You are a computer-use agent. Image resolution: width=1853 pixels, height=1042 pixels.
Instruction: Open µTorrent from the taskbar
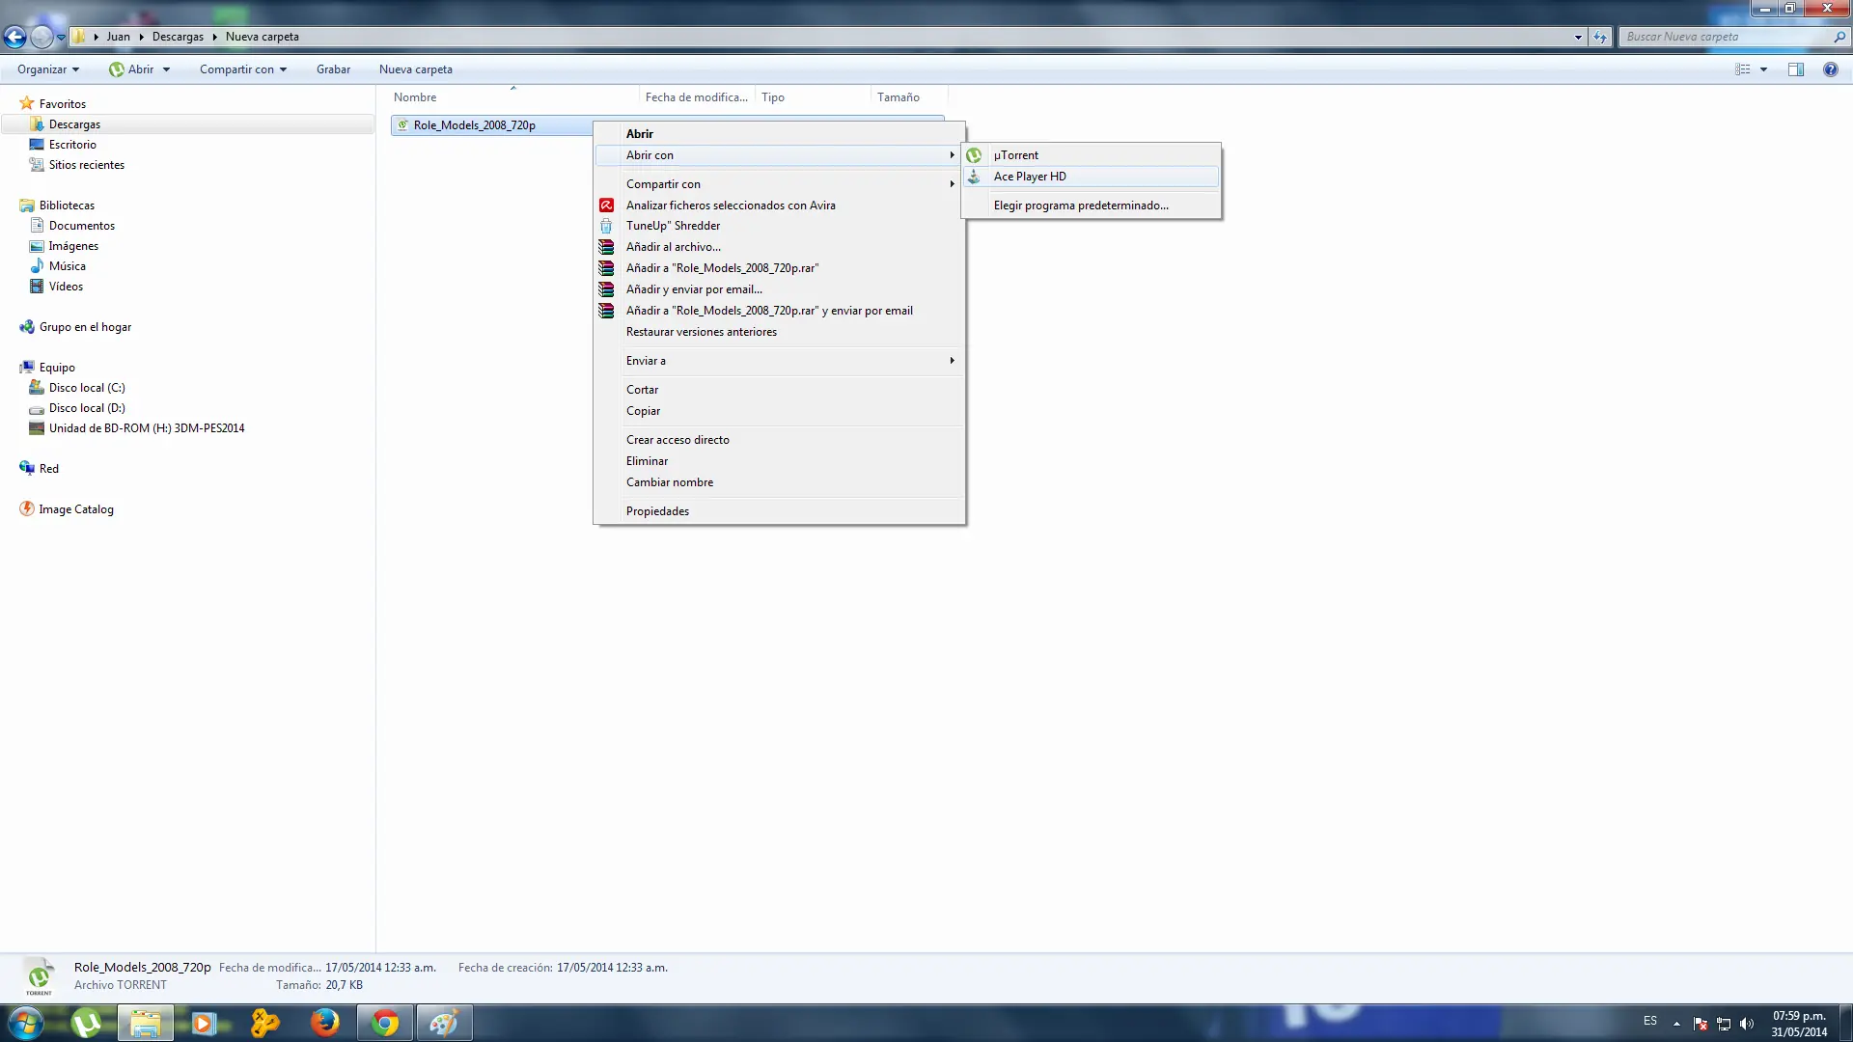click(x=87, y=1023)
